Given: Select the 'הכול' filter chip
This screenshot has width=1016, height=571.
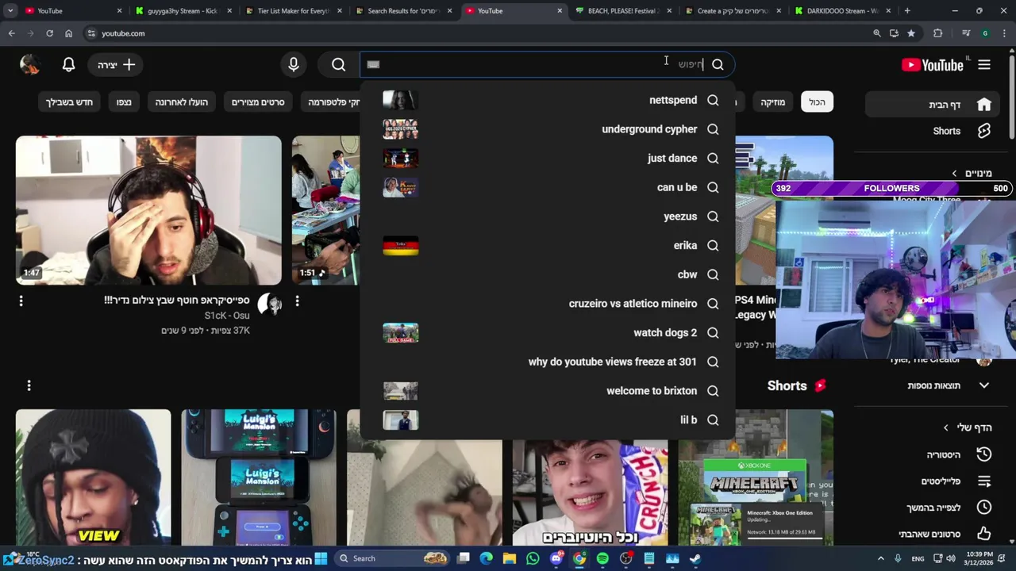Looking at the screenshot, I should pos(817,102).
